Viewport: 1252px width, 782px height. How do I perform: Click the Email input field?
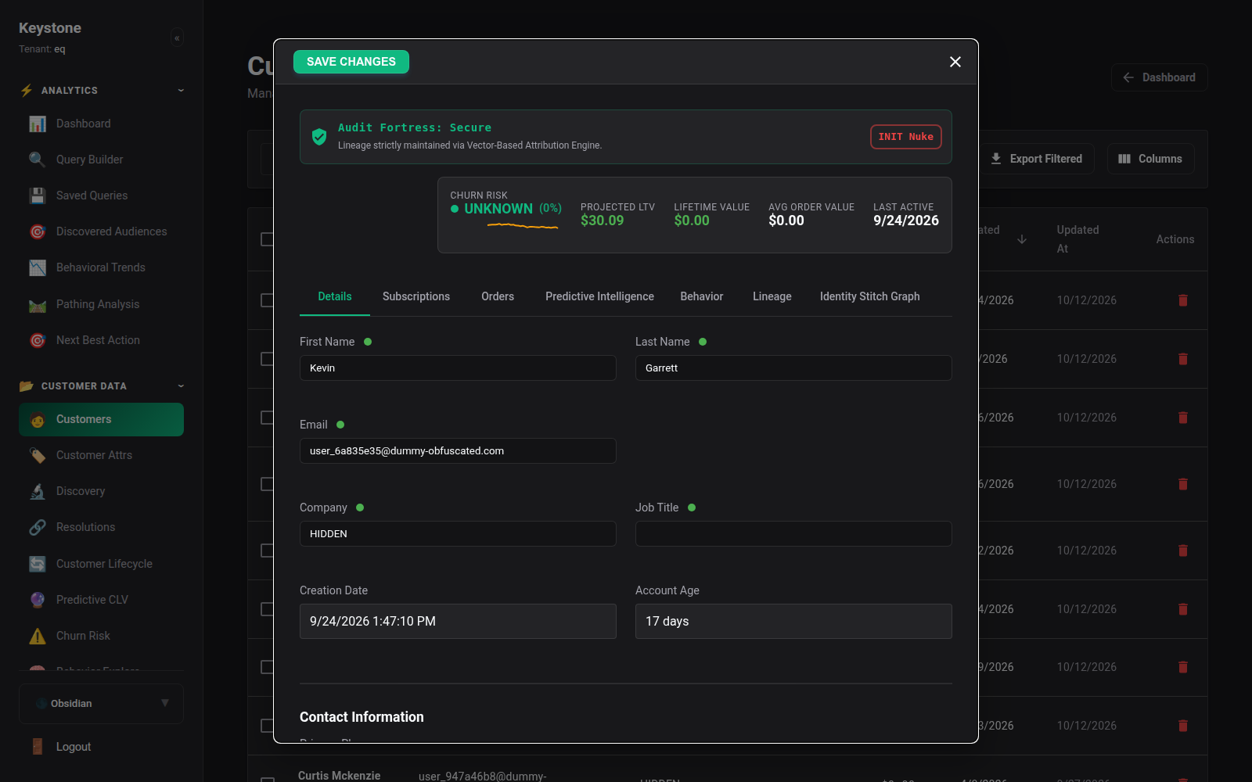point(458,451)
